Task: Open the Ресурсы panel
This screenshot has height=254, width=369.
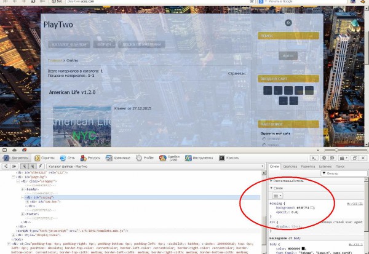Action: point(90,158)
